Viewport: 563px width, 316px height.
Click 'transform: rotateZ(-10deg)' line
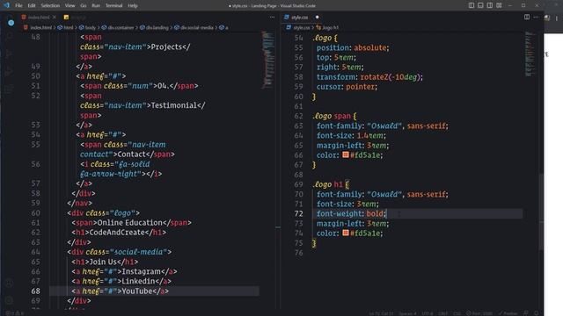coord(369,77)
